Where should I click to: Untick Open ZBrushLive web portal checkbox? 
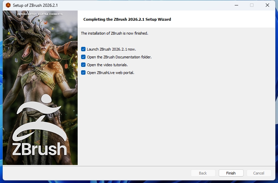[83, 72]
